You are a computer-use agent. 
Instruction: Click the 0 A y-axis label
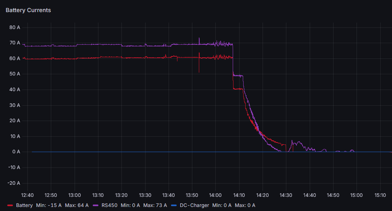16,152
